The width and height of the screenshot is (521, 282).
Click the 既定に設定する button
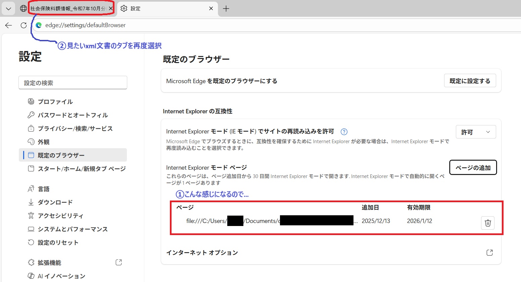470,81
